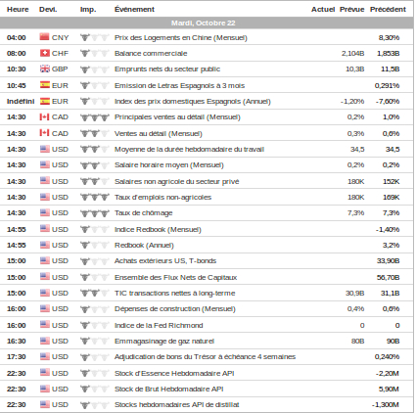Viewport: 416px width, 413px height.
Task: Open Taux de chômage event
Action: click(x=143, y=213)
